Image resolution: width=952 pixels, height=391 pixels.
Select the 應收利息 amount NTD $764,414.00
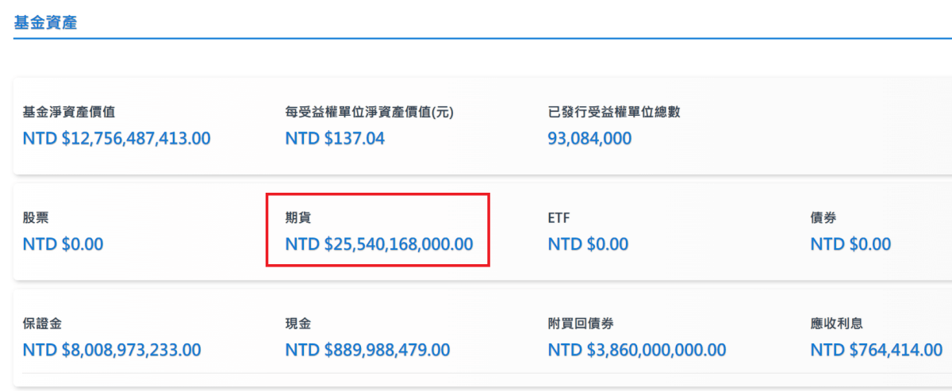tap(877, 350)
